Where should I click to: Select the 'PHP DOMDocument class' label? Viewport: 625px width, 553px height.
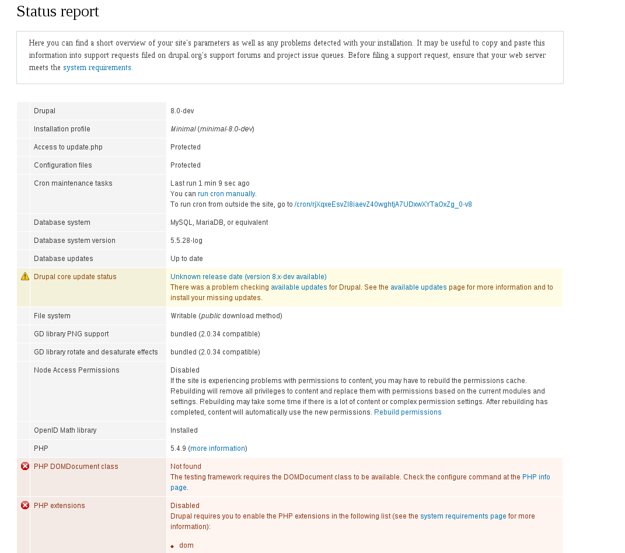pos(76,466)
